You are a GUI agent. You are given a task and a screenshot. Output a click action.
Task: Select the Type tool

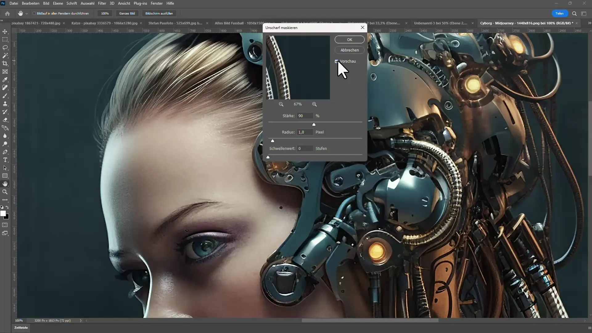tap(5, 160)
